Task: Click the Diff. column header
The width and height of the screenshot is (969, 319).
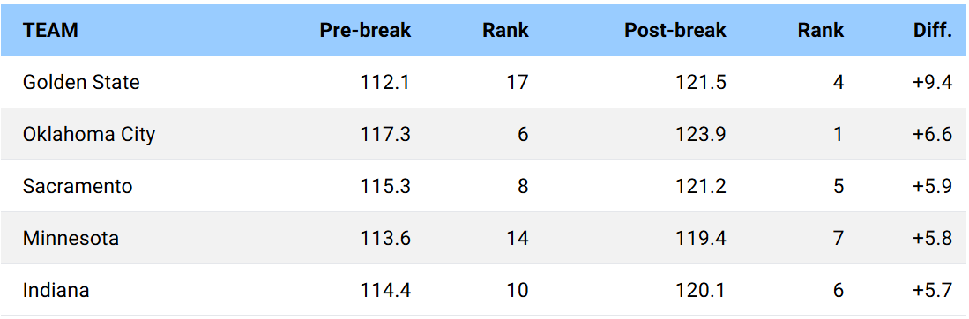Action: click(933, 30)
